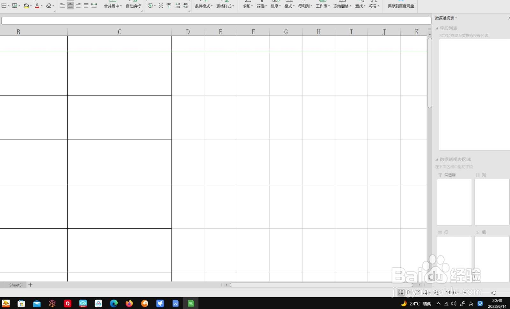Click the zoom slider handle
Viewport: 510px width, 309px height.
click(x=494, y=292)
